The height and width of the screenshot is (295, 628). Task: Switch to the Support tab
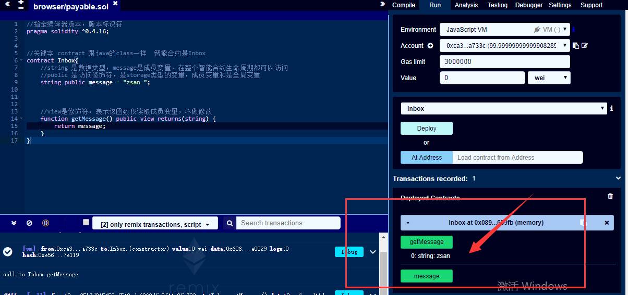pyautogui.click(x=591, y=5)
